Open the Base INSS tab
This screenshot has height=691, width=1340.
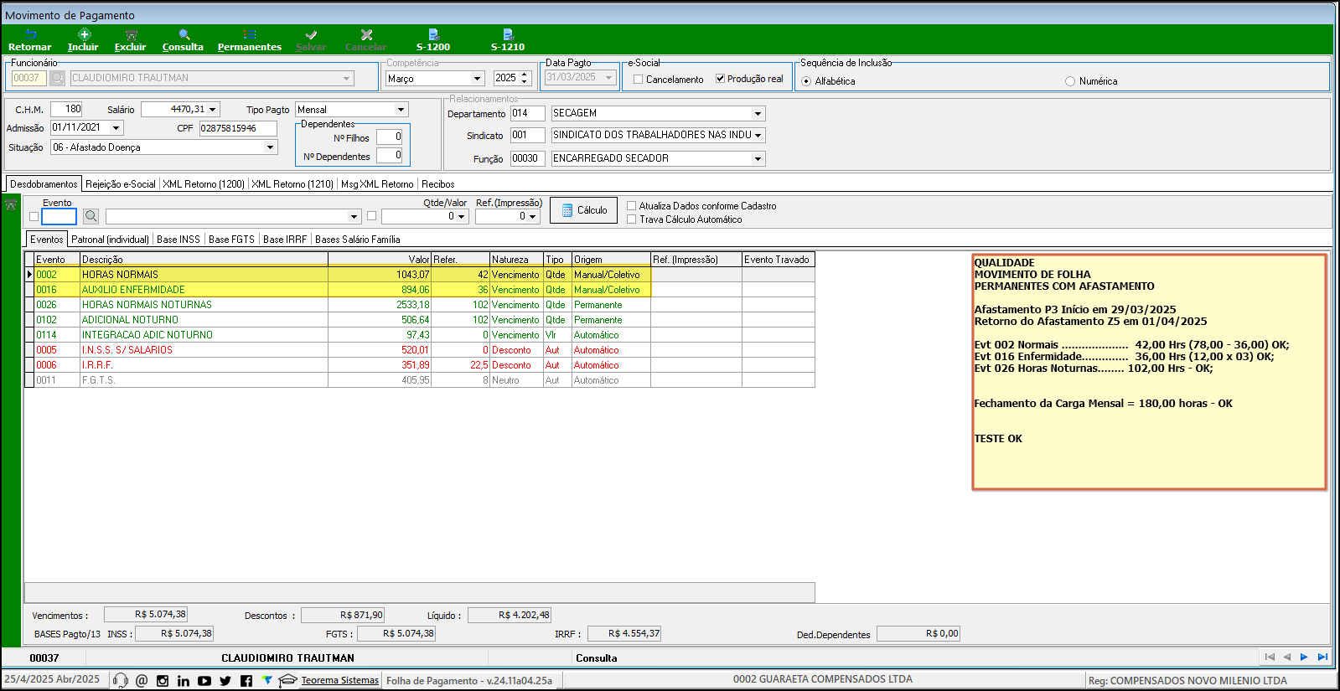tap(178, 240)
